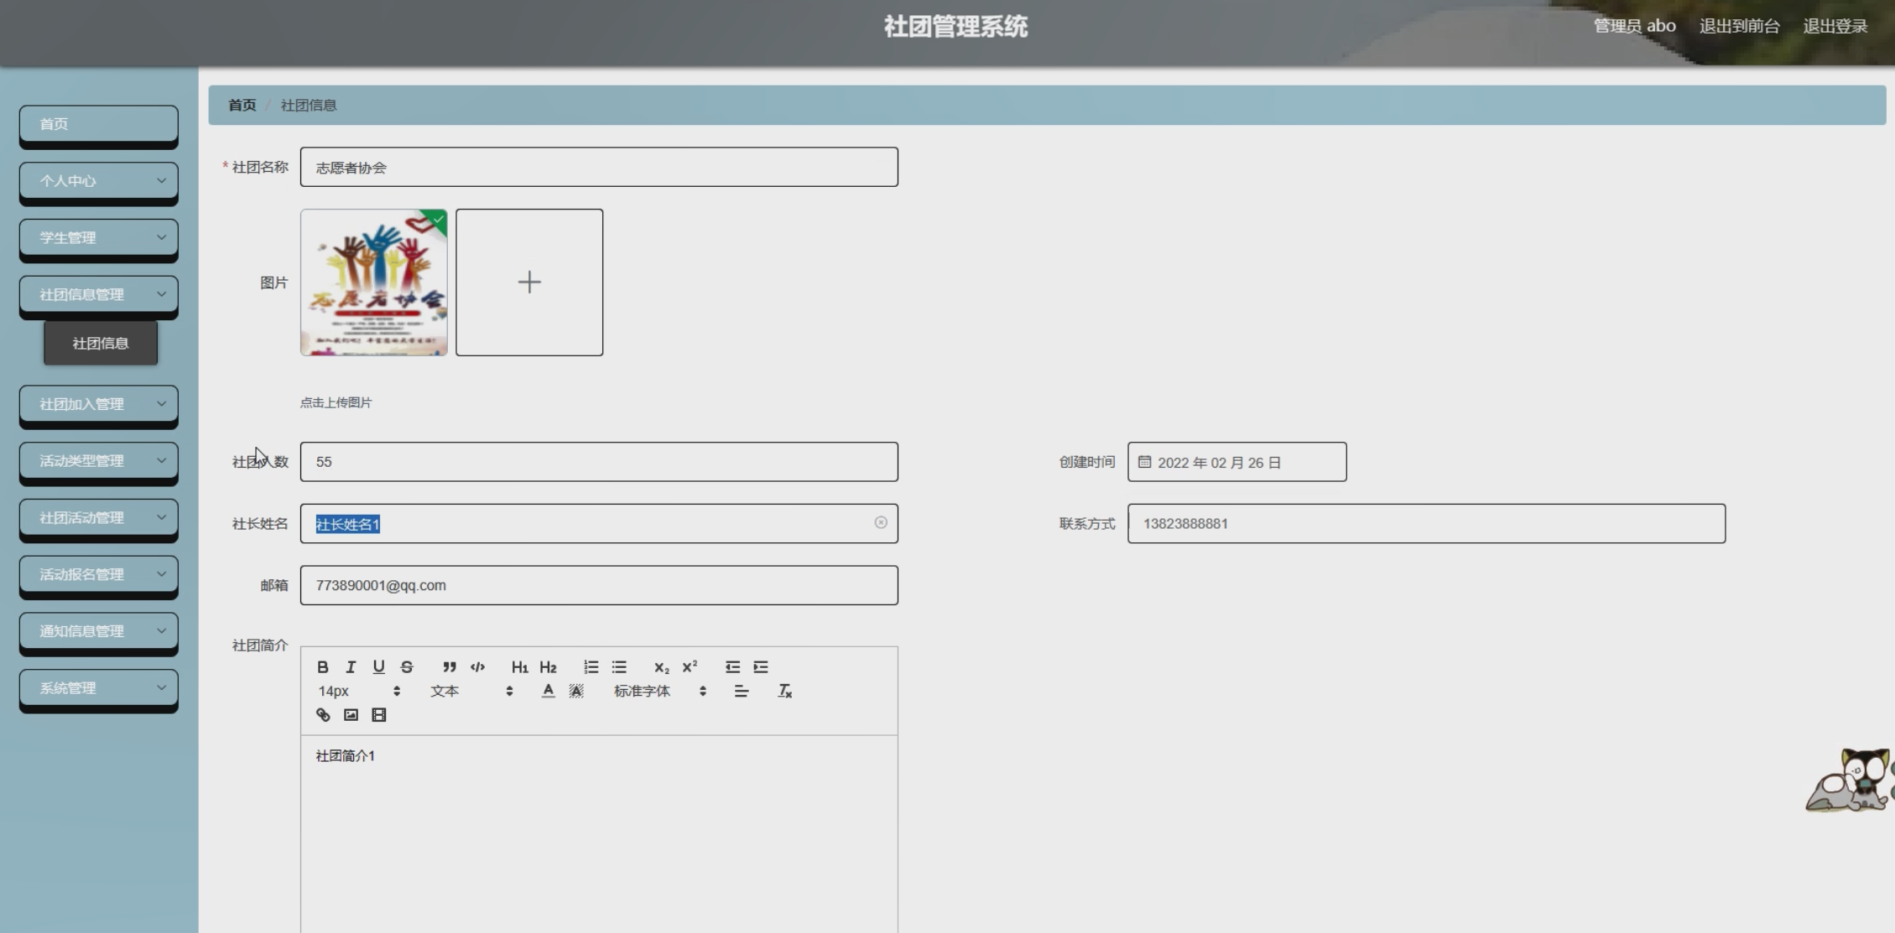Screen dimensions: 1895x933
Task: Open the text color picker
Action: click(x=548, y=691)
